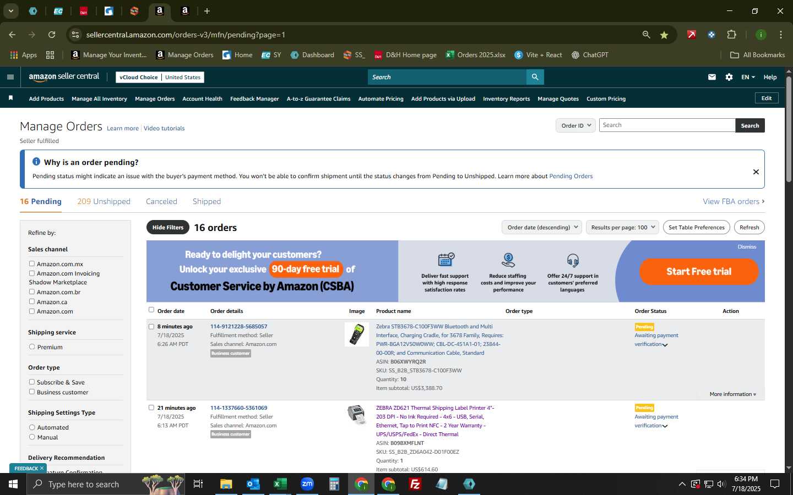Open Excel from the taskbar
793x495 pixels.
pos(280,484)
